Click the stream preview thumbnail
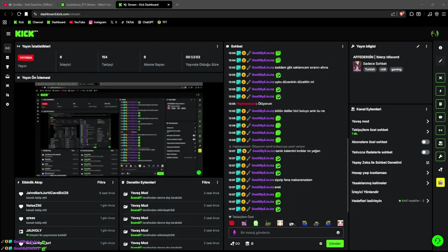Image resolution: width=448 pixels, height=252 pixels. coord(119,129)
